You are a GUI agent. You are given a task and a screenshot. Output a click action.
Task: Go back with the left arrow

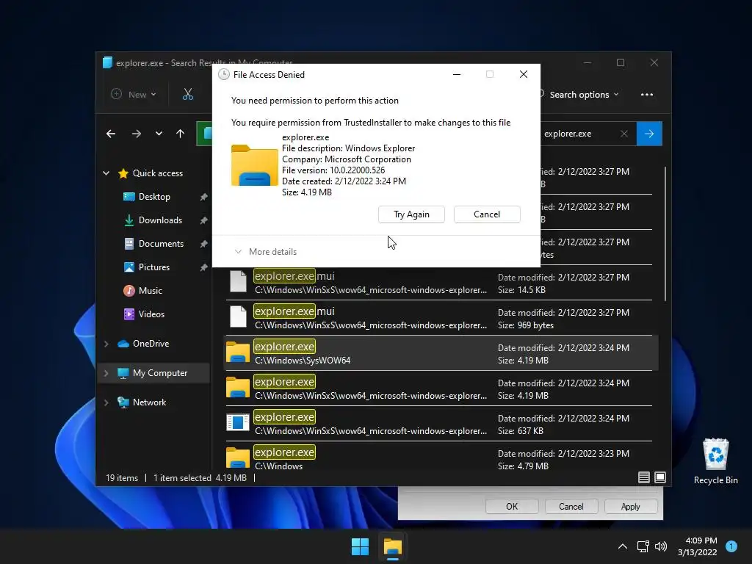[111, 134]
